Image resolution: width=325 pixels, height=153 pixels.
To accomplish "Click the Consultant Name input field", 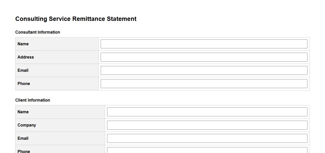I will point(204,44).
